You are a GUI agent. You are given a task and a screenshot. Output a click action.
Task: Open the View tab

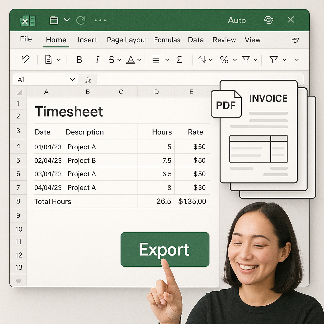click(252, 40)
